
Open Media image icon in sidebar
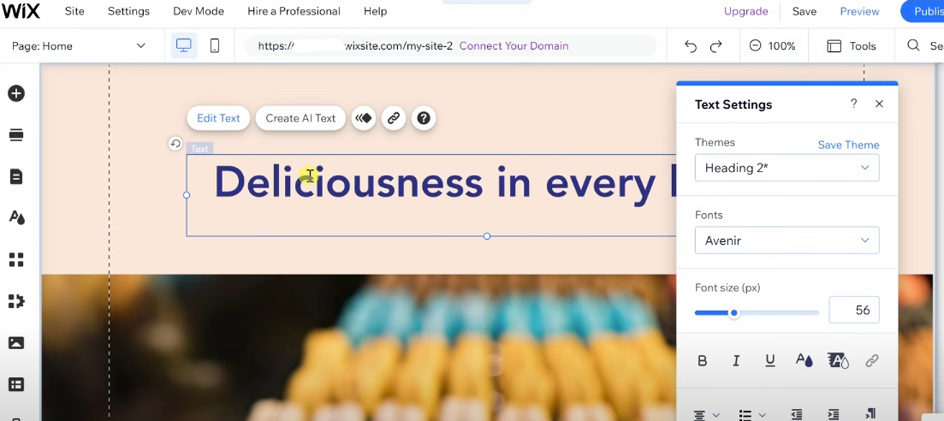click(16, 342)
